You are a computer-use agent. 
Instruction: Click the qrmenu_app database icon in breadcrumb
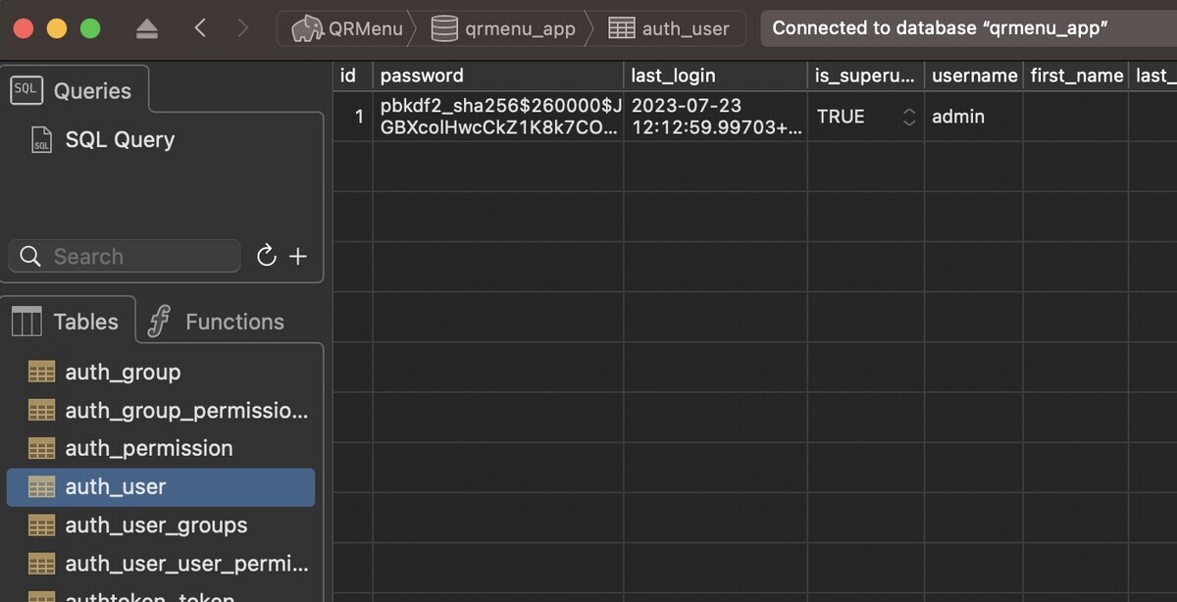coord(444,28)
